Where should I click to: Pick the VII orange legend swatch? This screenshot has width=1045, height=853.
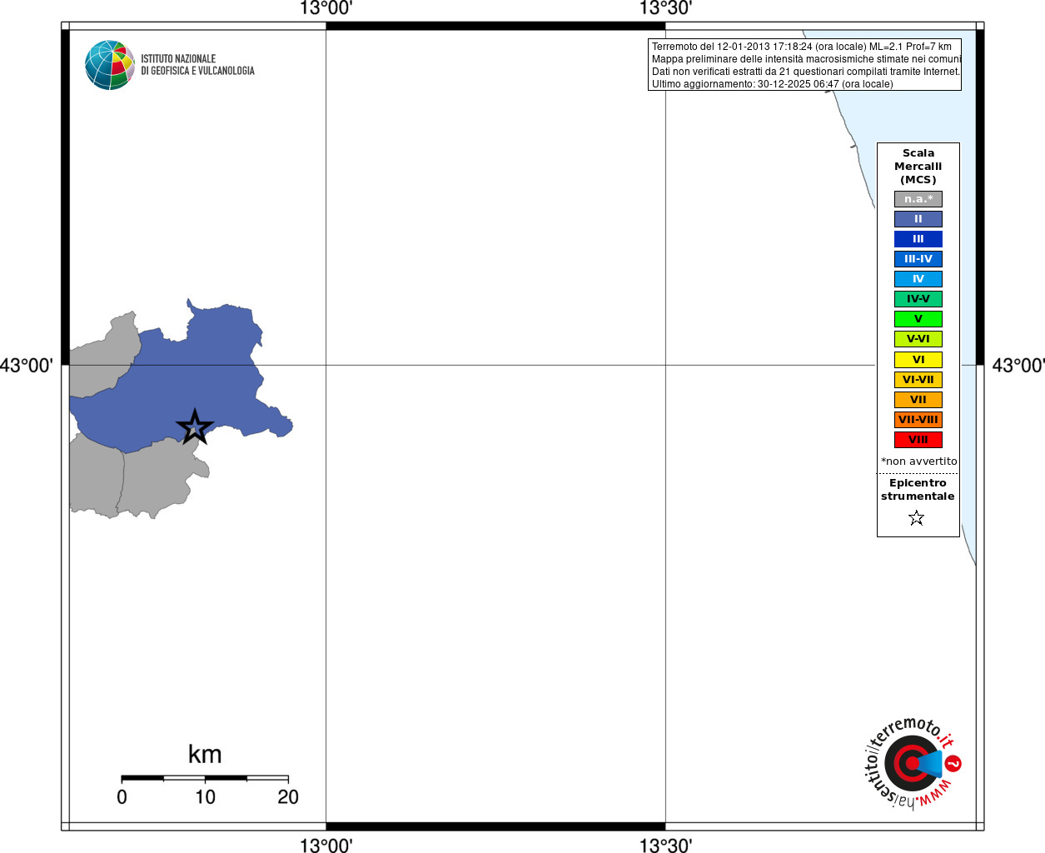coord(918,400)
